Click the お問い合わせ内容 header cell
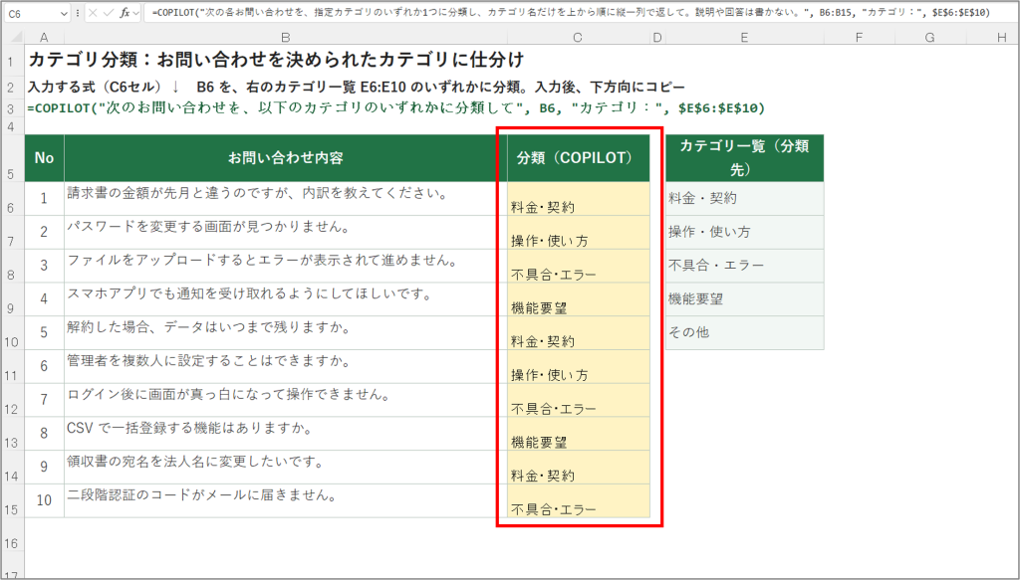The image size is (1020, 580). pos(286,158)
